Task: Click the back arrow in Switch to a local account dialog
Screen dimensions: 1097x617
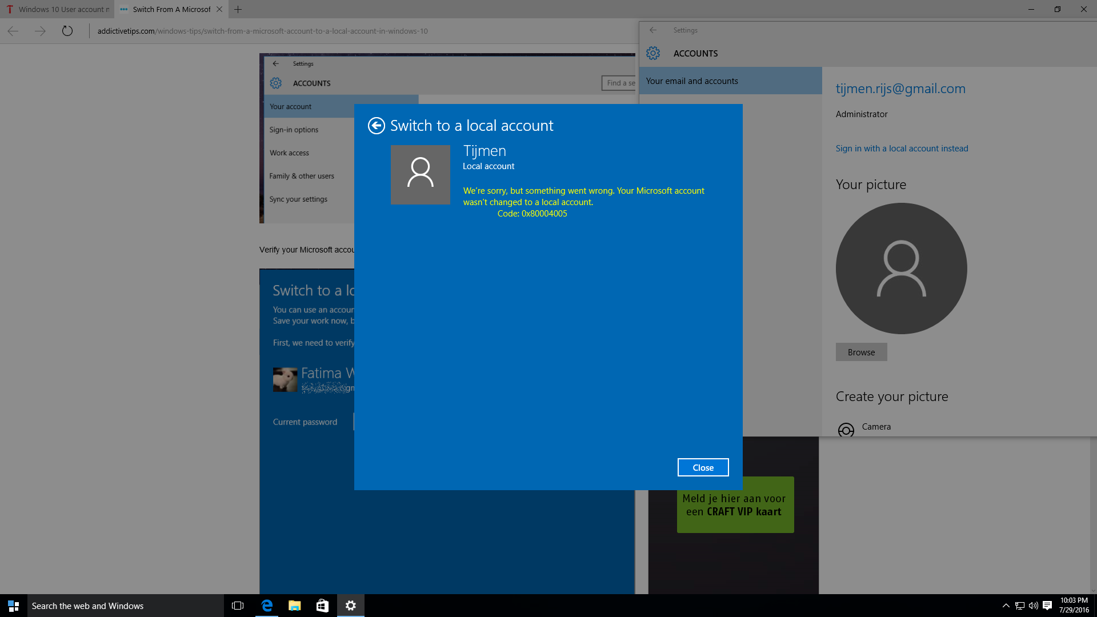Action: 377,126
